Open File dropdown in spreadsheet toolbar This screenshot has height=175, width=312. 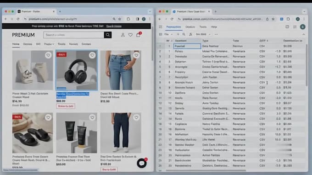coord(168,34)
